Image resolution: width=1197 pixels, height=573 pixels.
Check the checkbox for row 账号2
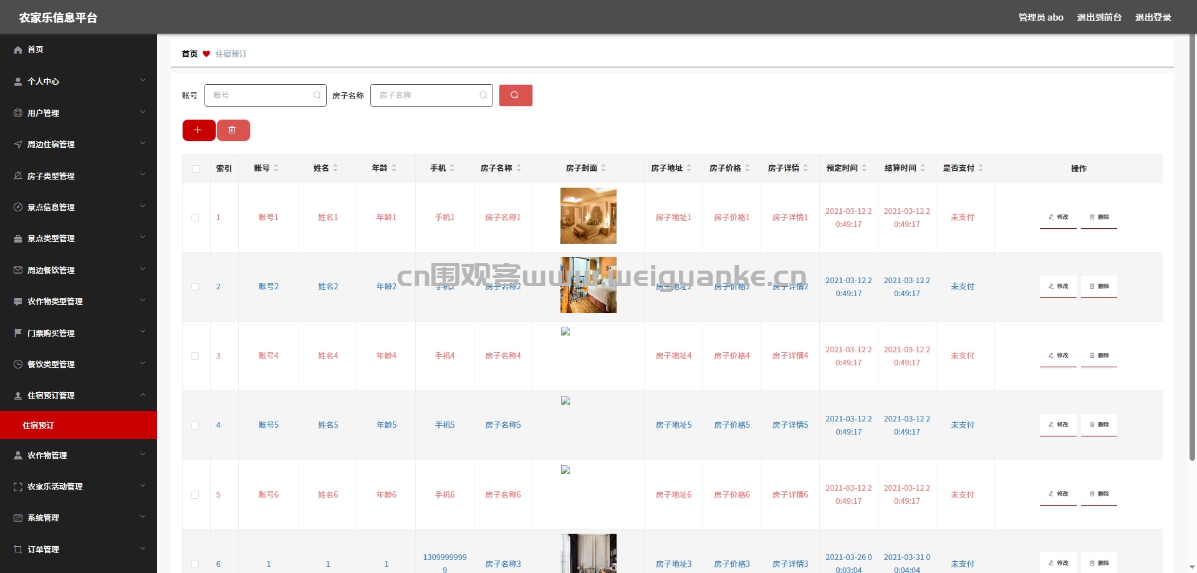pos(195,287)
